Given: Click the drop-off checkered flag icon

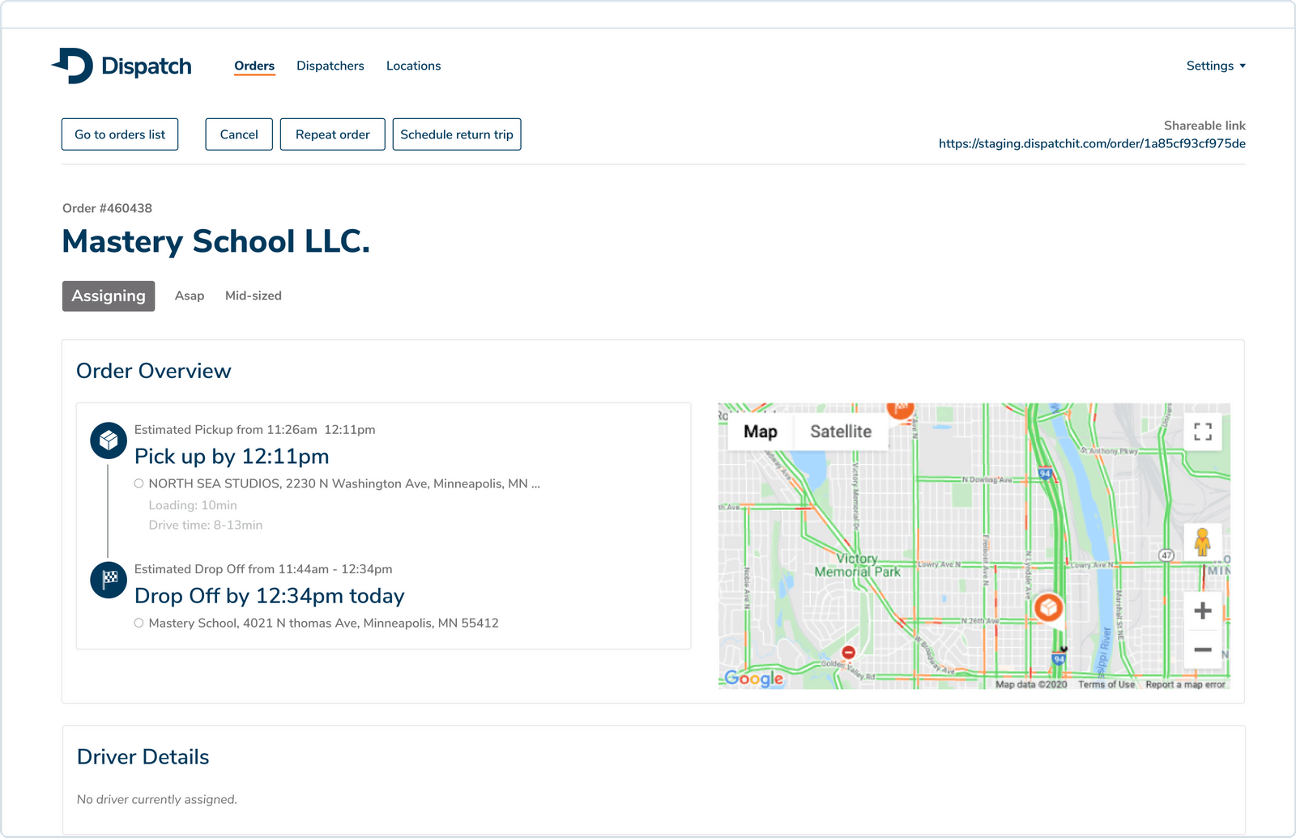Looking at the screenshot, I should tap(109, 580).
